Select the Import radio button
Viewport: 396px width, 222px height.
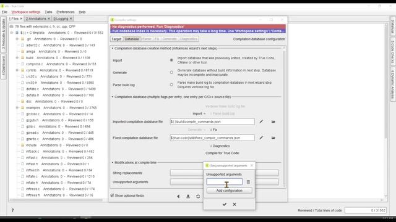171,60
